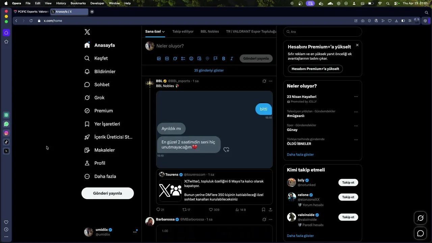The image size is (432, 243).
Task: Open Makaleler articles page
Action: [x=100, y=150]
